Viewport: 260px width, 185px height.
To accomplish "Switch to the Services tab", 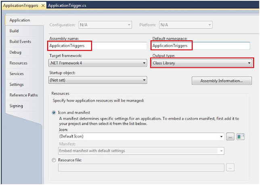I will pyautogui.click(x=17, y=74).
